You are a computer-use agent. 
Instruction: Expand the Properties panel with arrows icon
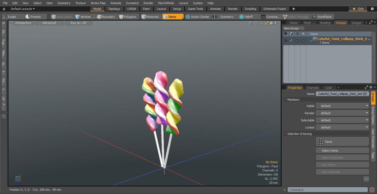367,88
